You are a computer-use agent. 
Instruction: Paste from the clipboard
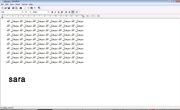31,8
